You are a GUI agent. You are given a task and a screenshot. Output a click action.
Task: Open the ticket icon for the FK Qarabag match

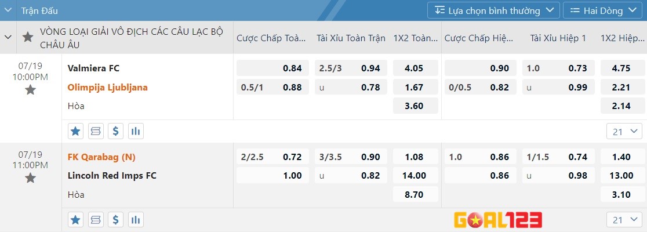pos(96,220)
